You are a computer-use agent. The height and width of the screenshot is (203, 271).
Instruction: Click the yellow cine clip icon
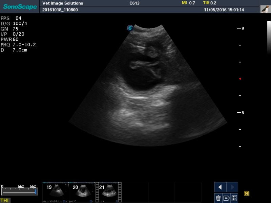247,194
